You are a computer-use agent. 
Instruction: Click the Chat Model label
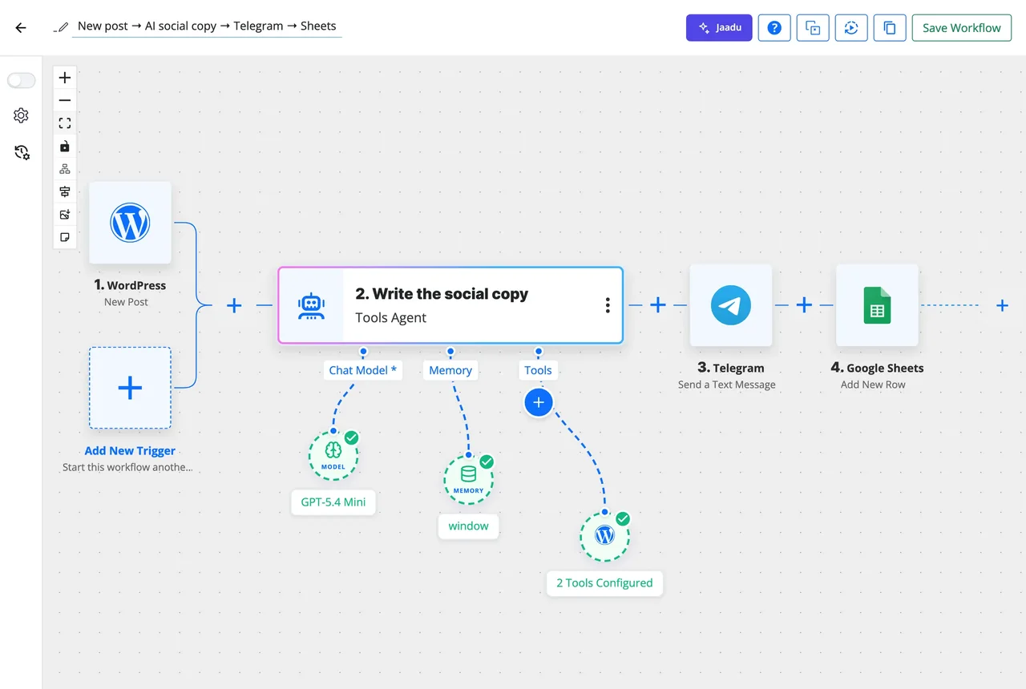(363, 370)
